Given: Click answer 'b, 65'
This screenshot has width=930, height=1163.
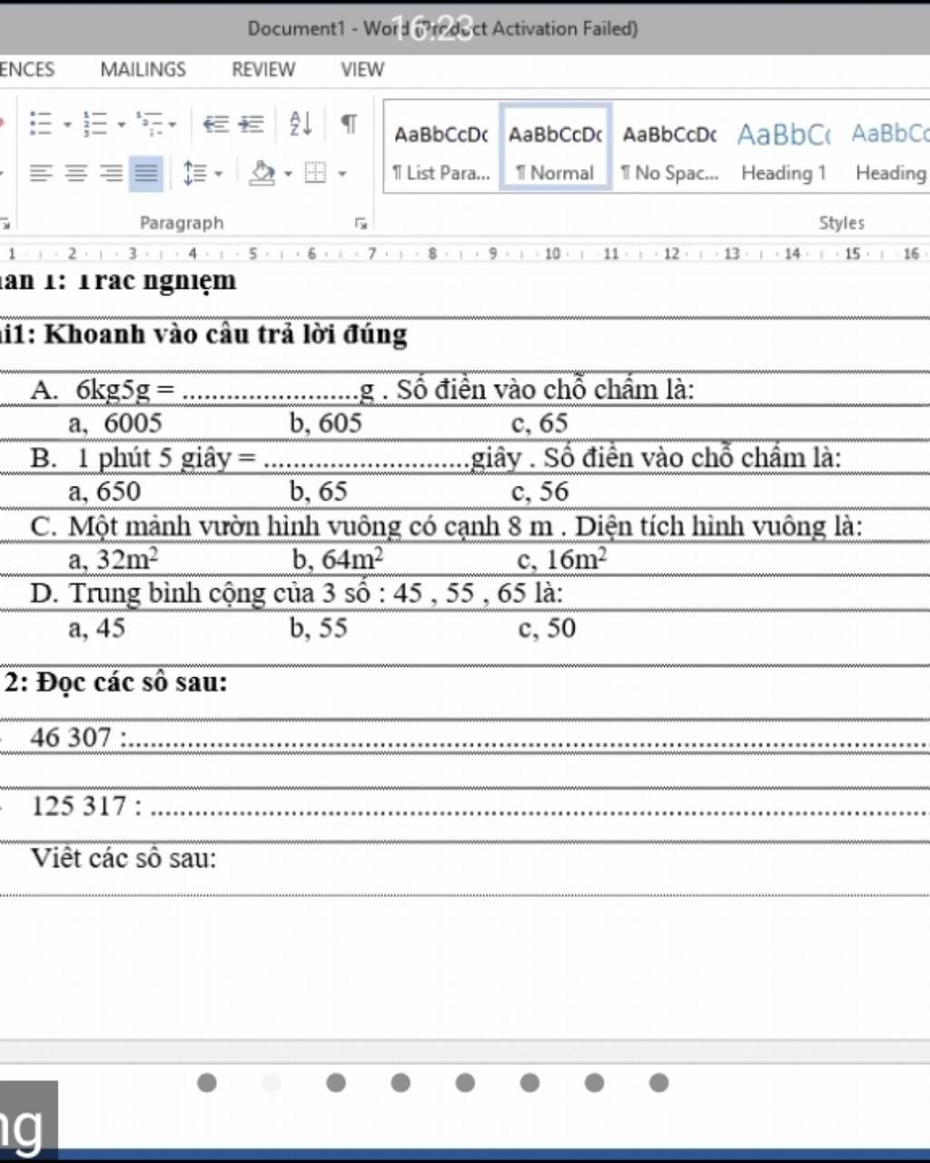Looking at the screenshot, I should pos(319,492).
